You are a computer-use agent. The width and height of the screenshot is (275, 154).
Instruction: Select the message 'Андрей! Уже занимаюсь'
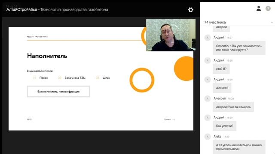[x=233, y=107]
